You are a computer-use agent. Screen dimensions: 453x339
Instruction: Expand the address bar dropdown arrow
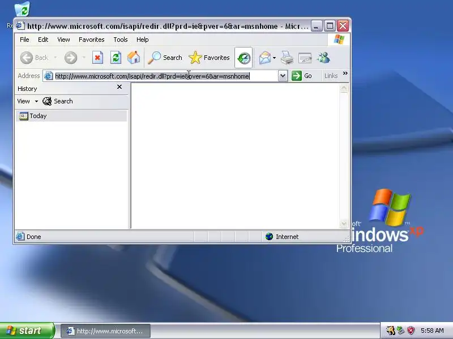tap(283, 76)
